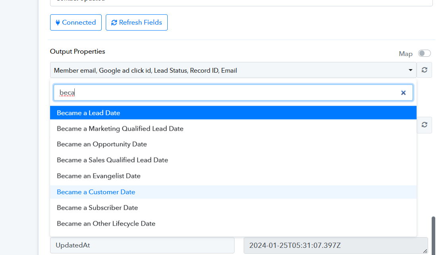Select Became a Lead Date option
Screen dimensions: 444x255
233,113
